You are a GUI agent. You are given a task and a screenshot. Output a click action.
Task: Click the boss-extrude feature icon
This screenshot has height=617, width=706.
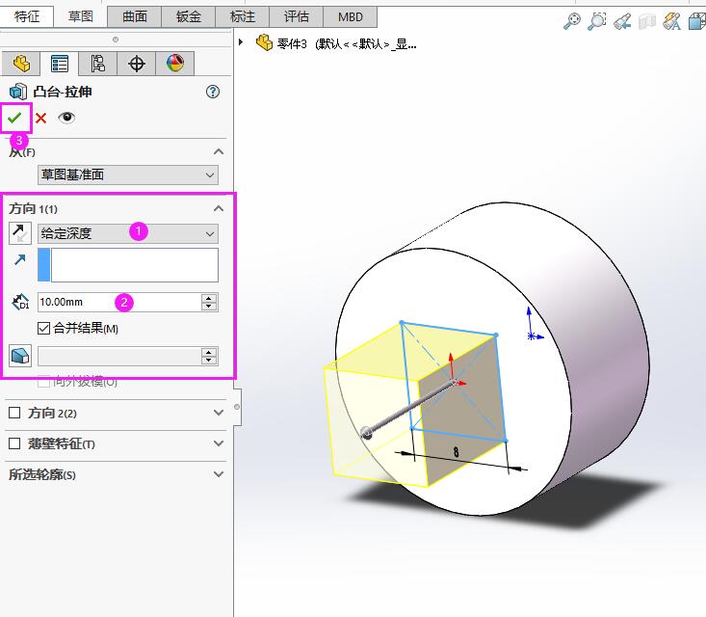18,92
